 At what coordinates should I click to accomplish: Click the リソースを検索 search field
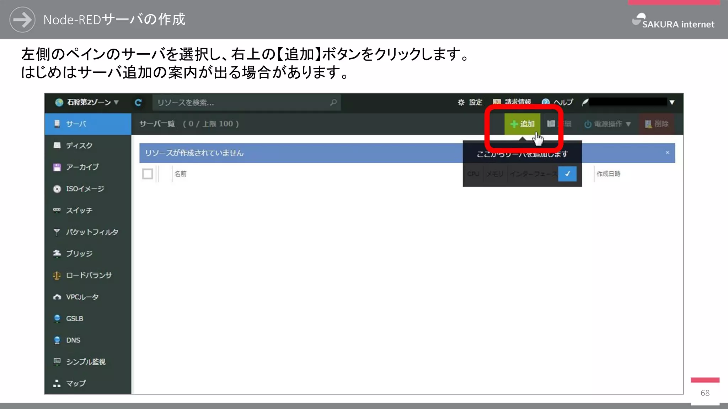pyautogui.click(x=247, y=103)
